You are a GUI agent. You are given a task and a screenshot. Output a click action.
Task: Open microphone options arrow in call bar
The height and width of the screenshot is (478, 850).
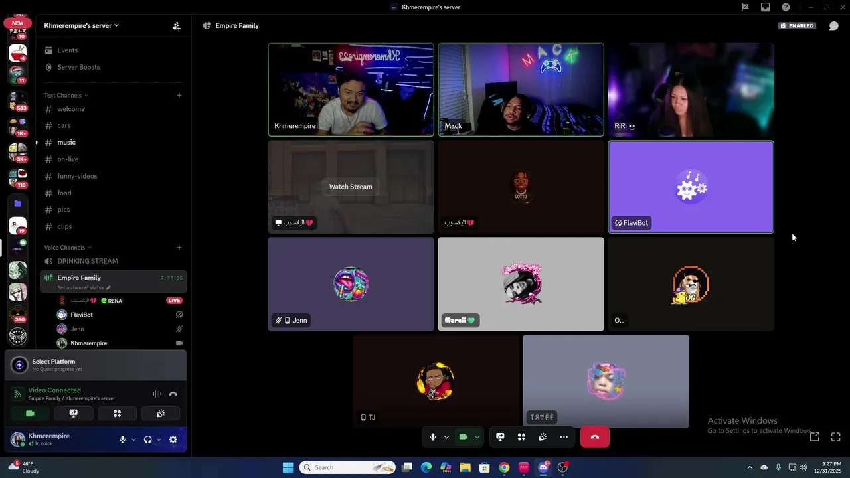[446, 437]
